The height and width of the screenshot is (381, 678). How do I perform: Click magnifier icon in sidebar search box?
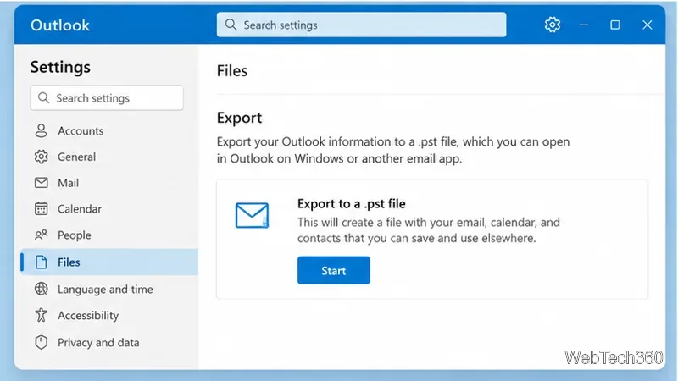coord(43,97)
